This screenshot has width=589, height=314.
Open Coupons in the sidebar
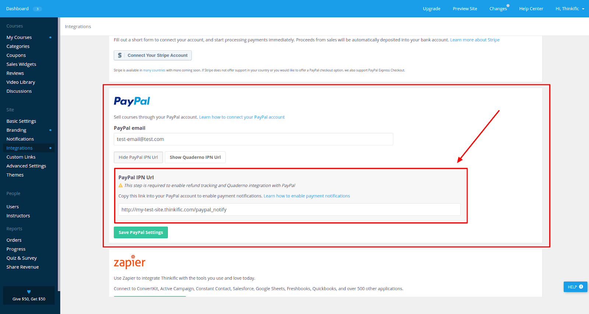click(x=16, y=55)
